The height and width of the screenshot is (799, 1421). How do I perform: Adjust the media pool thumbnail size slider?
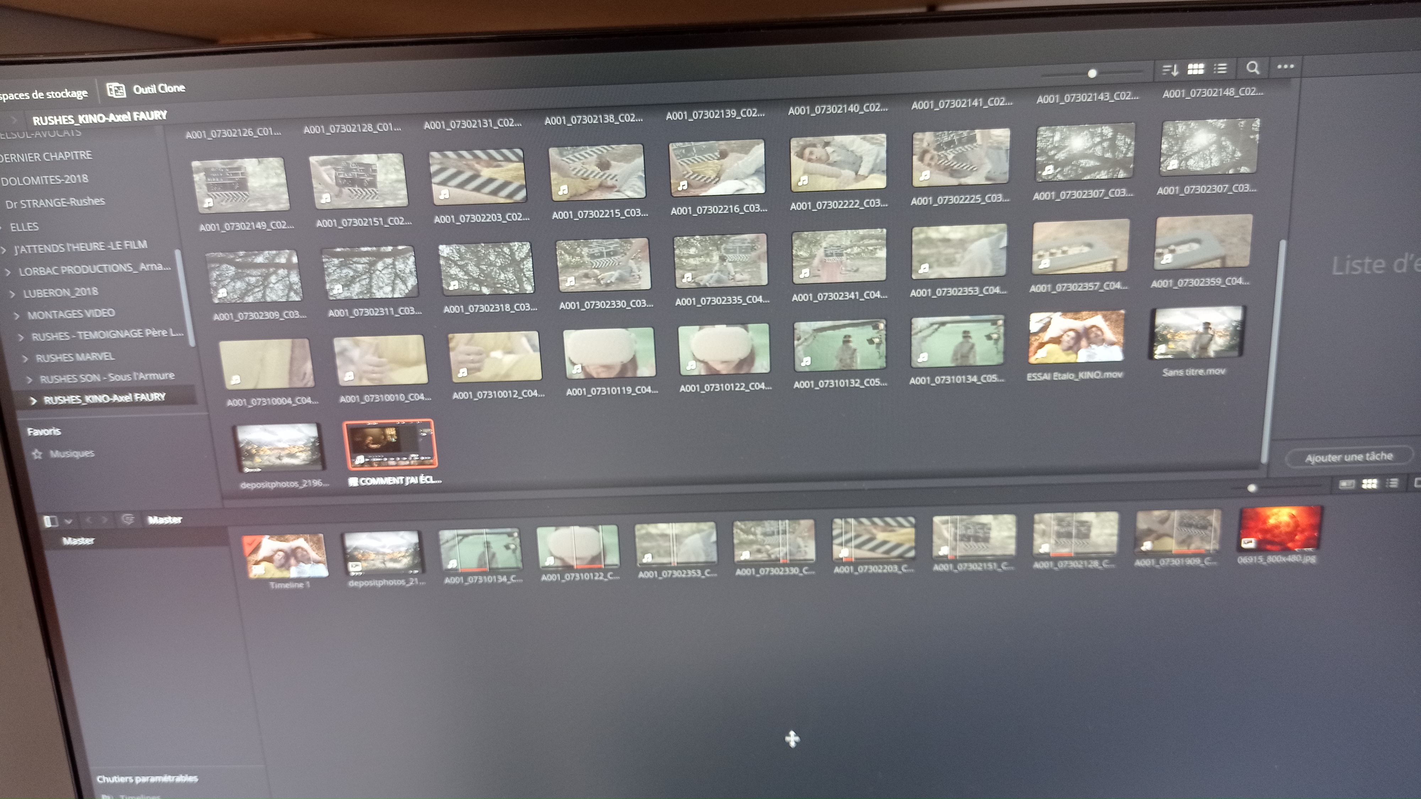click(x=1252, y=488)
